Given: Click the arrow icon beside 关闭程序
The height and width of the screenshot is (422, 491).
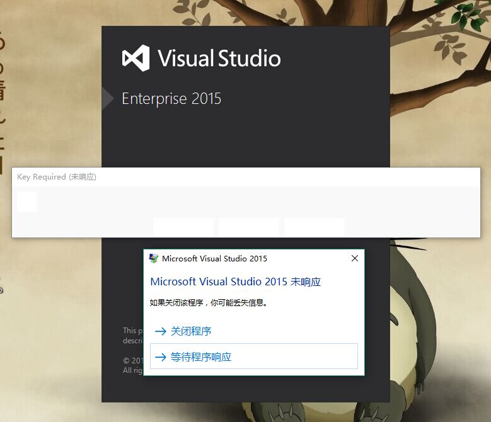Looking at the screenshot, I should (161, 331).
